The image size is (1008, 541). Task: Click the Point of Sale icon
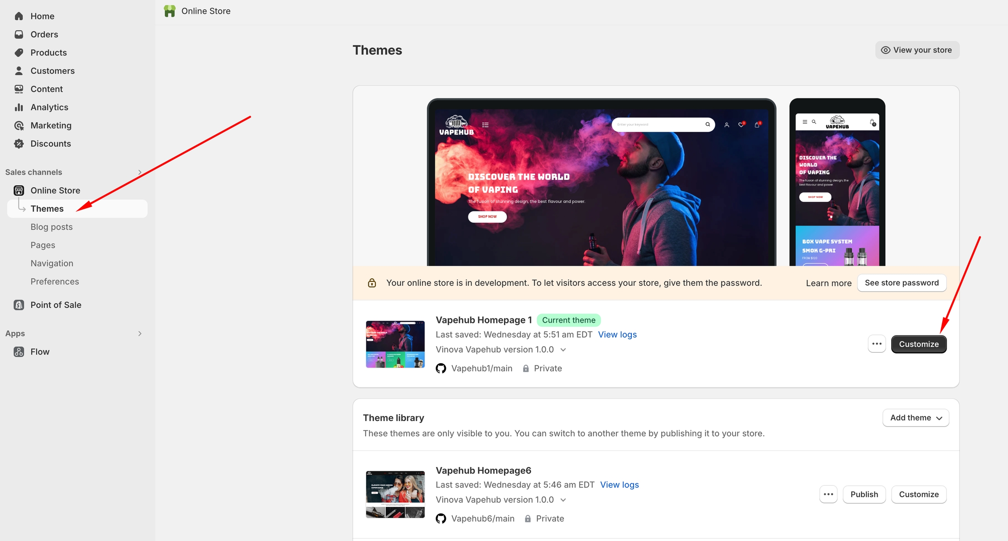coord(19,305)
